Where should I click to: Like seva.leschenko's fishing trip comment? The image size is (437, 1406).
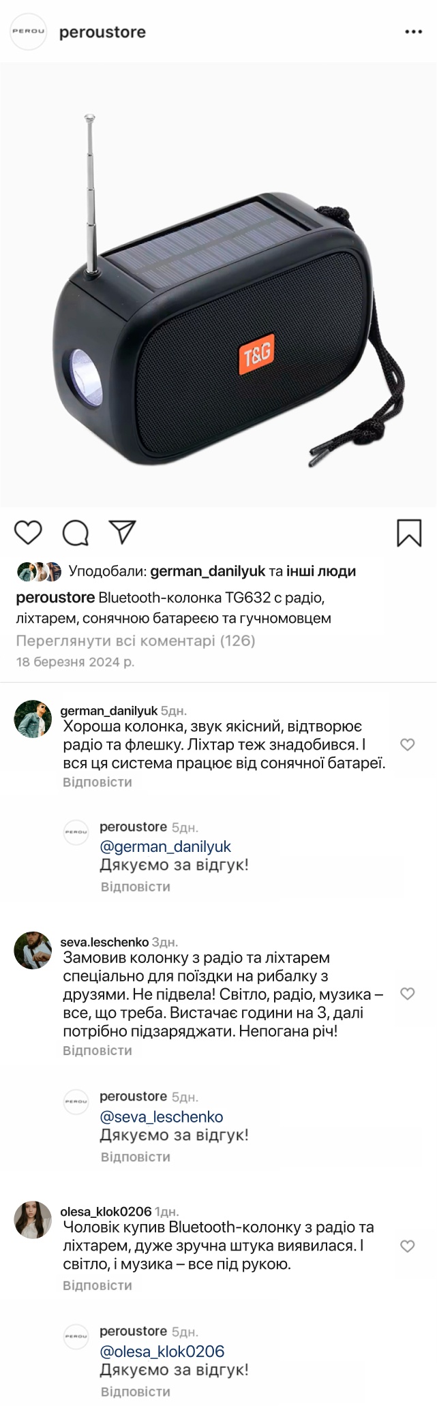click(408, 994)
